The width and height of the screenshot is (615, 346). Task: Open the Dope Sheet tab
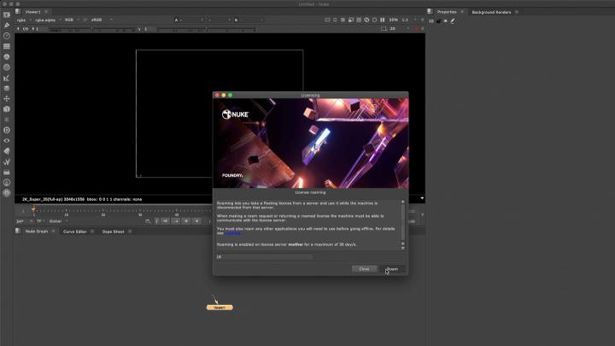[113, 232]
